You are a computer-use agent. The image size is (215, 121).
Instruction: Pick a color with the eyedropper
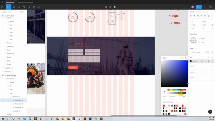[164, 91]
